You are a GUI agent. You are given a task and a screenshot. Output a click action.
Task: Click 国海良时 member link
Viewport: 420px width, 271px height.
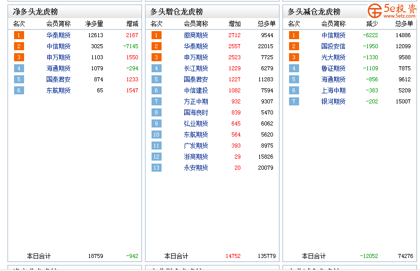pyautogui.click(x=196, y=112)
